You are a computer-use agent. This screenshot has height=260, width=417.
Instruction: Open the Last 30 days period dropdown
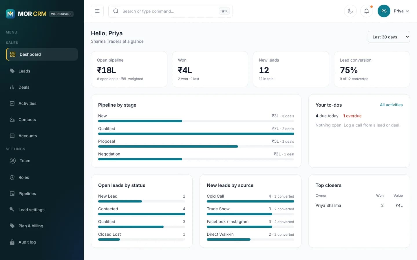(x=389, y=37)
